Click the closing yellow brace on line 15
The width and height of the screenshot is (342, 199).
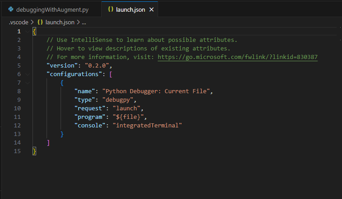coord(34,151)
